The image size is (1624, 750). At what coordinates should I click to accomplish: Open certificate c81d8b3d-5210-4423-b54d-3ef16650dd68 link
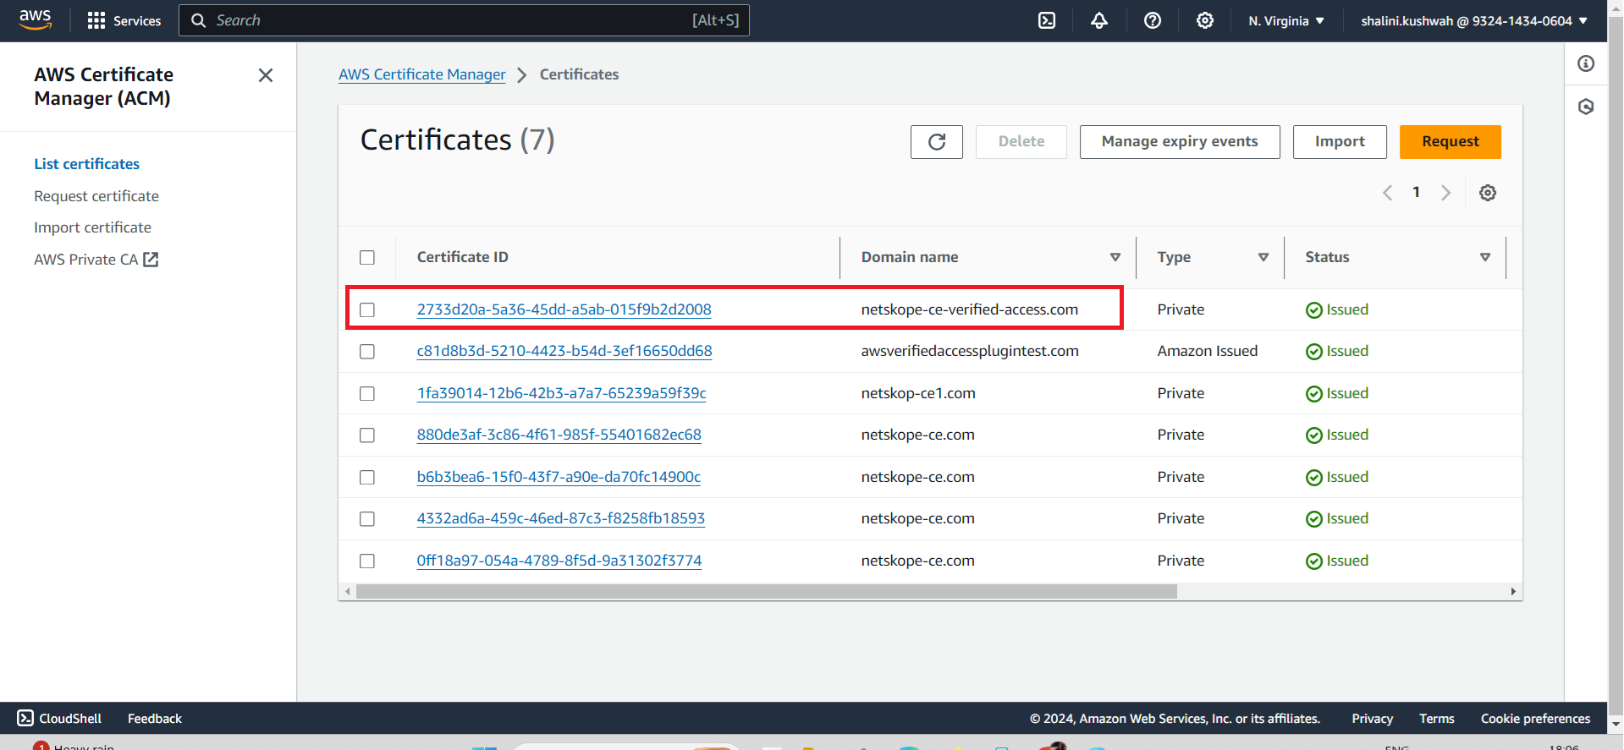(x=564, y=351)
